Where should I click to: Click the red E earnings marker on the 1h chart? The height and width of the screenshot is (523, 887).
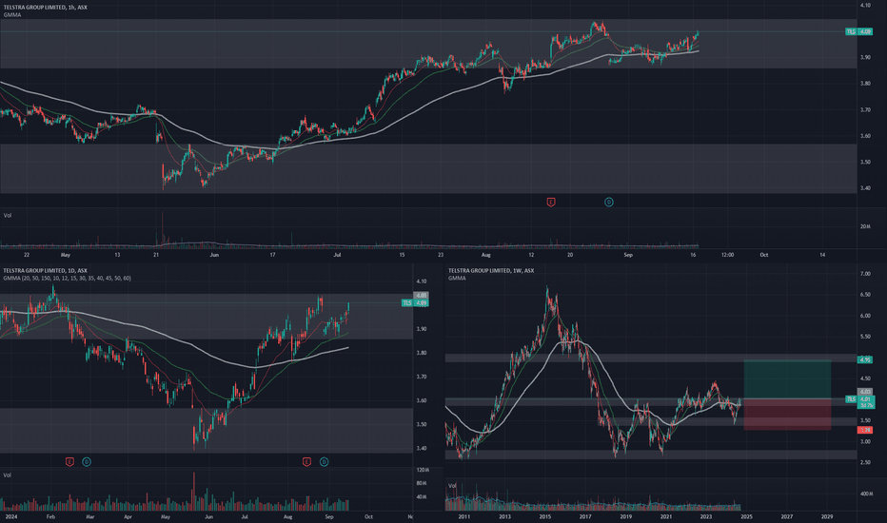(551, 202)
